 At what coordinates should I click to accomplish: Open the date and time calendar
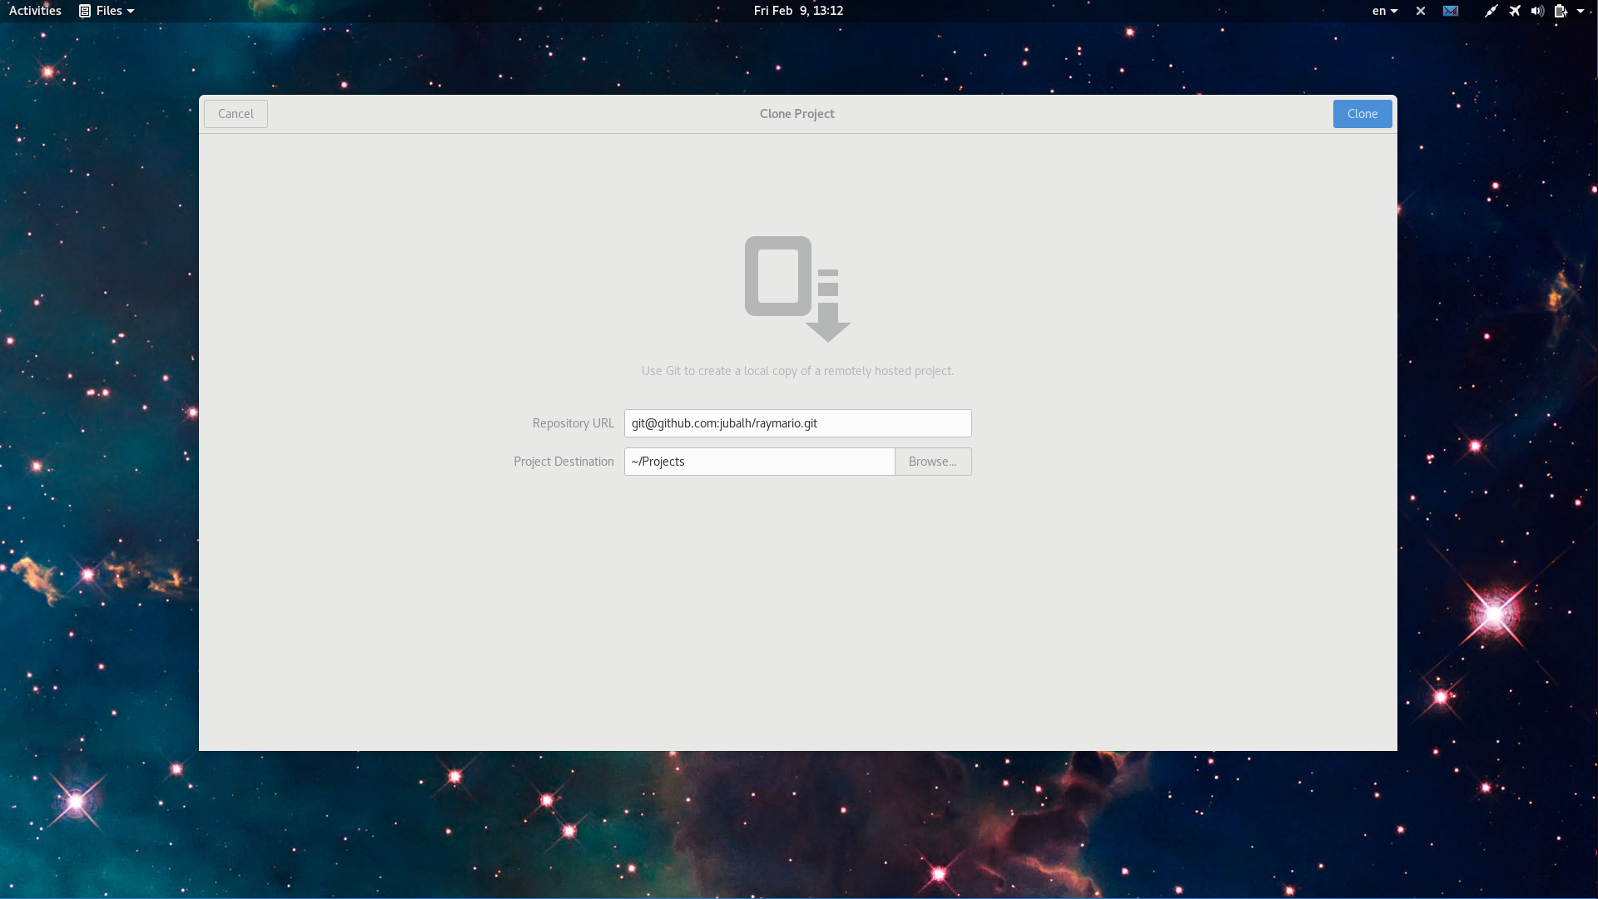[x=798, y=11]
